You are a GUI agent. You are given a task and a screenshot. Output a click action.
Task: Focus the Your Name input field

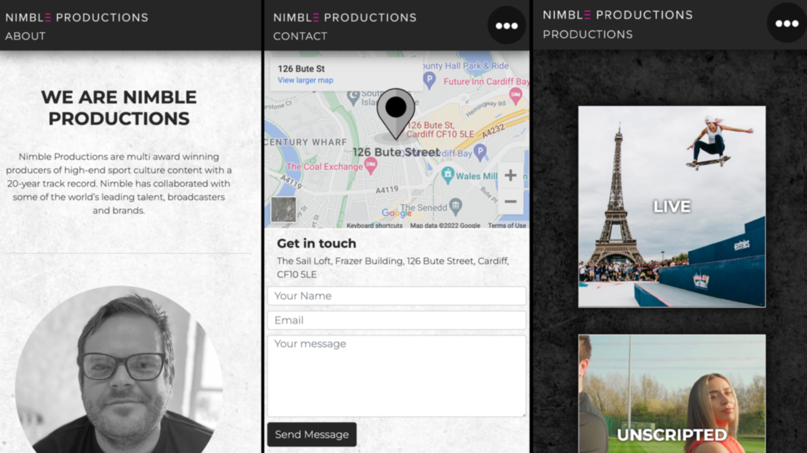click(x=396, y=296)
